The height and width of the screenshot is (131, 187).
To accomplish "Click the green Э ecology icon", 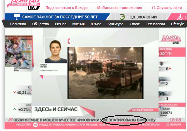I will coord(122,17).
